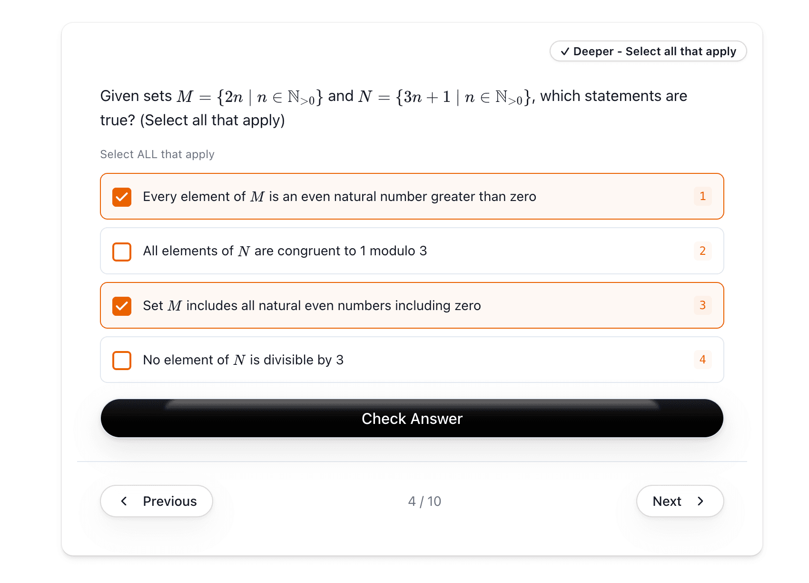Image resolution: width=809 pixels, height=583 pixels.
Task: Click the checkmark icon in the Deeper badge
Action: click(x=566, y=51)
